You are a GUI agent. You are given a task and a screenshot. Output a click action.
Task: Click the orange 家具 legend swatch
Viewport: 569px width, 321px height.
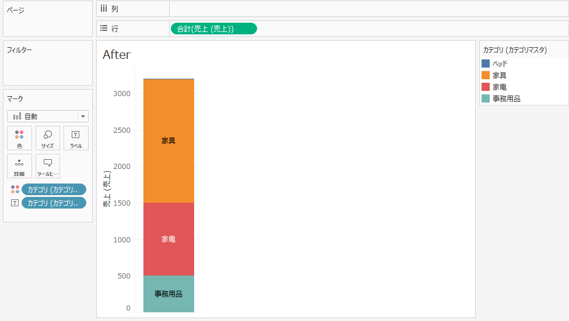486,75
